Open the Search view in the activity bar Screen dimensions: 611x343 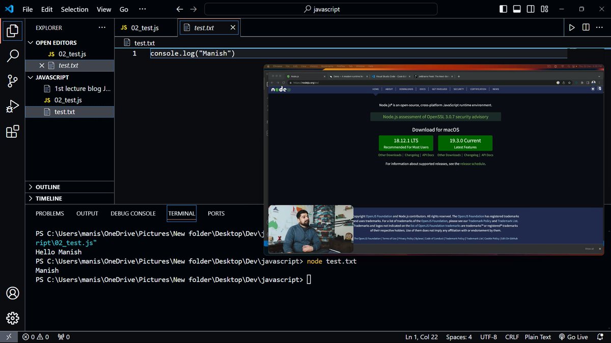(x=13, y=56)
